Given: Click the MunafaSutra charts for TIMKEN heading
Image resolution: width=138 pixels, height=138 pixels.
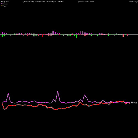Looking at the screenshot, I should pyautogui.click(x=43, y=2).
